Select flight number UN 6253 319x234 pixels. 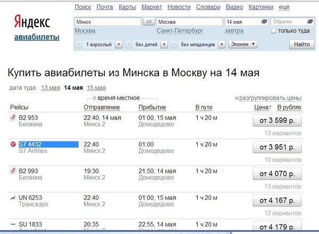click(30, 198)
